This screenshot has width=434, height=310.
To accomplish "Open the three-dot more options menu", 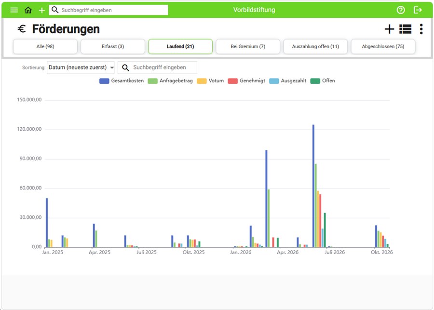I will (x=421, y=29).
